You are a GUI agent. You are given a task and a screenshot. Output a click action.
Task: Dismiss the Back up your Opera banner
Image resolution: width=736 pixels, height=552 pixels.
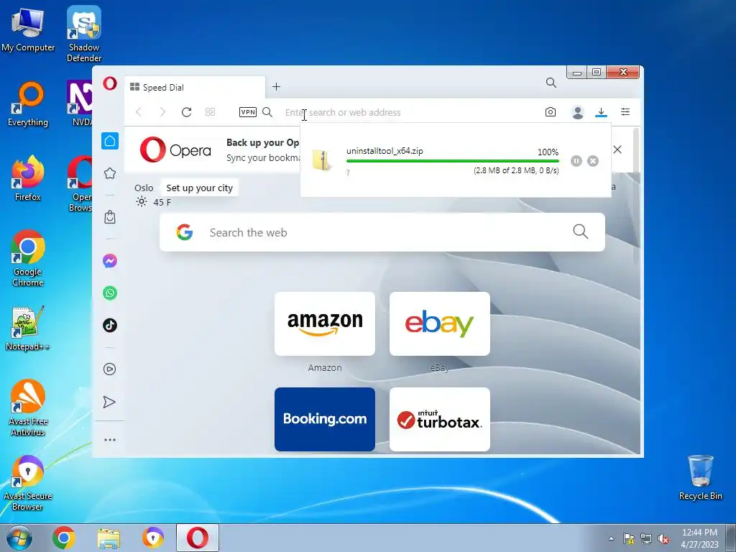coord(617,149)
